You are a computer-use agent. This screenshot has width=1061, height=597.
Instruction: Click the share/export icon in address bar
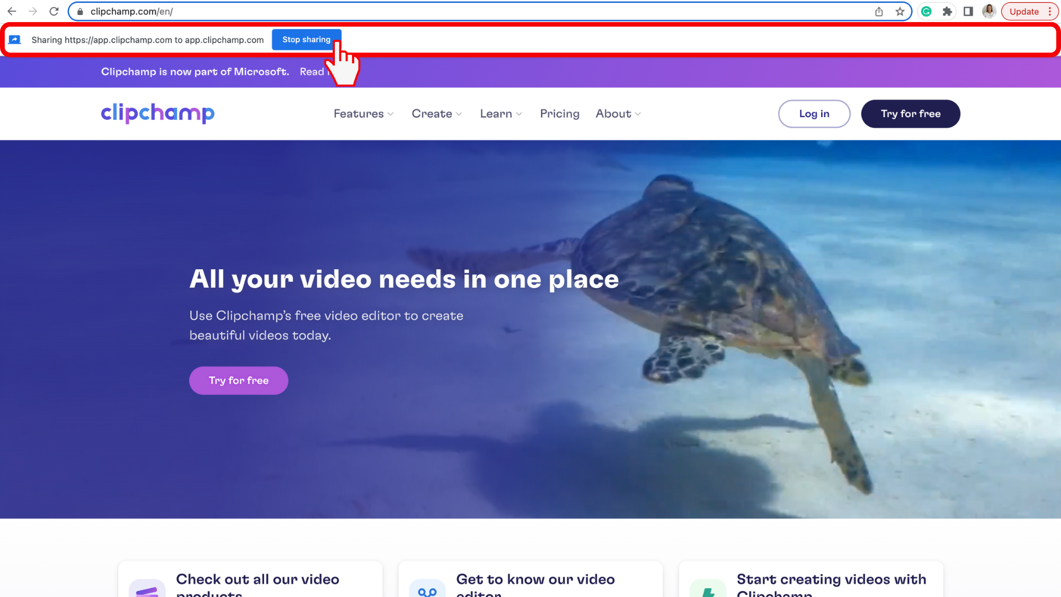pyautogui.click(x=879, y=11)
